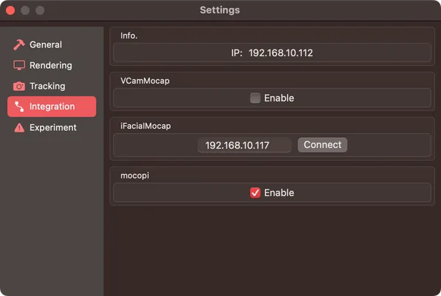Minimize the Settings window

tap(25, 10)
